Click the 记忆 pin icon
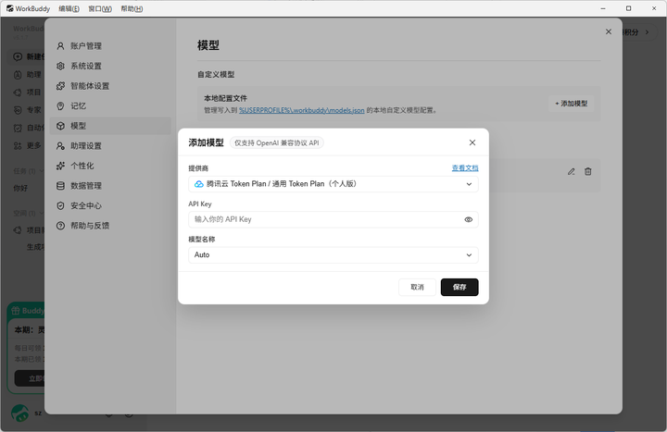This screenshot has height=432, width=667. pyautogui.click(x=60, y=105)
